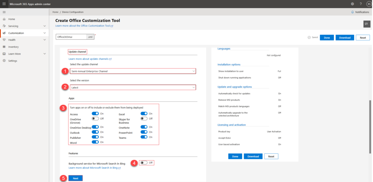Open Settings in the sidebar

click(13, 61)
